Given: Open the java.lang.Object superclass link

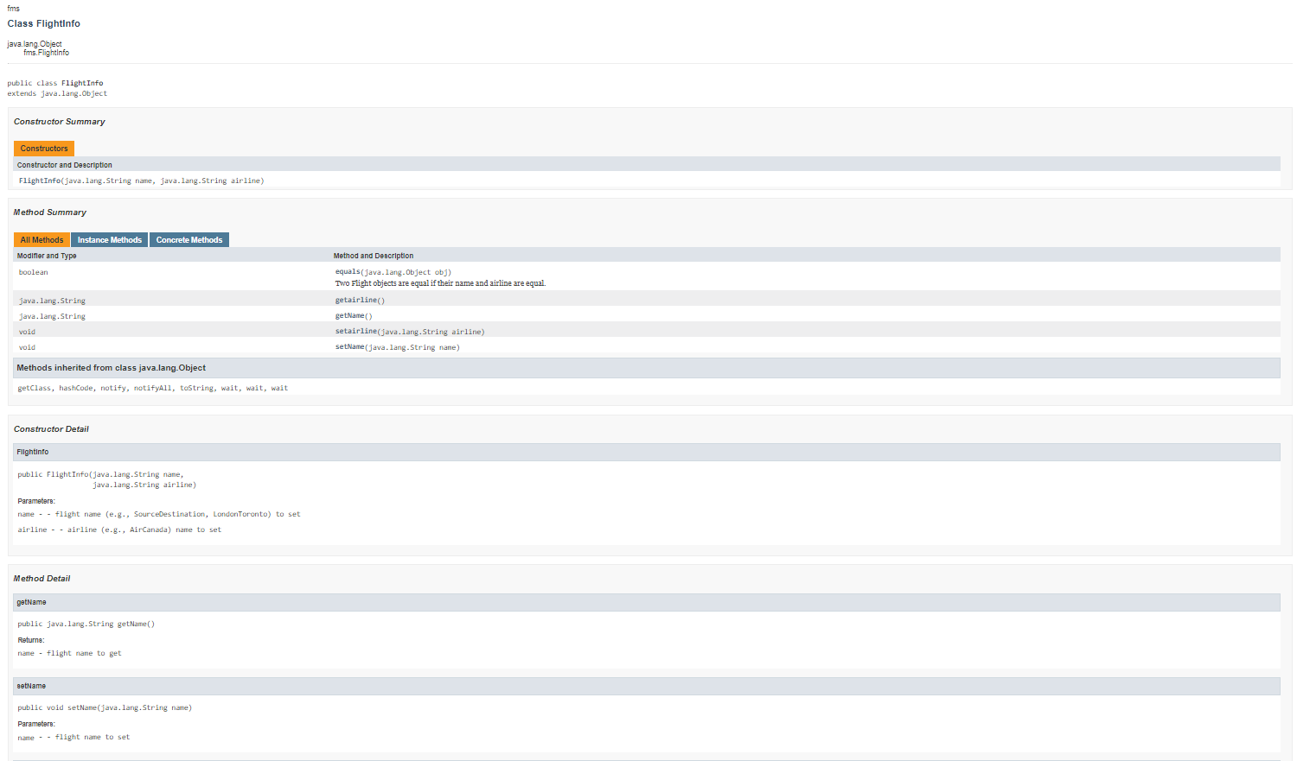Looking at the screenshot, I should pos(34,43).
